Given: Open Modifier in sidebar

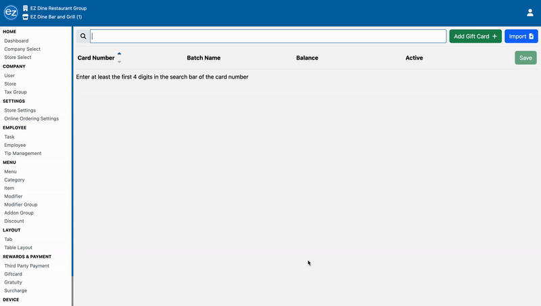Looking at the screenshot, I should point(13,196).
